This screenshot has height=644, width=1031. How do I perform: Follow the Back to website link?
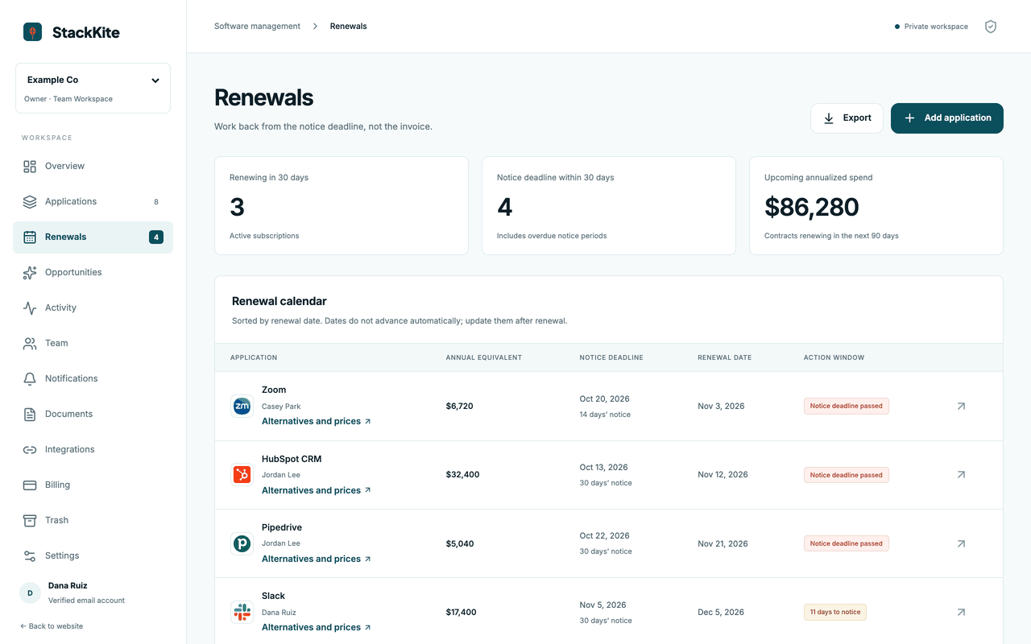[52, 626]
